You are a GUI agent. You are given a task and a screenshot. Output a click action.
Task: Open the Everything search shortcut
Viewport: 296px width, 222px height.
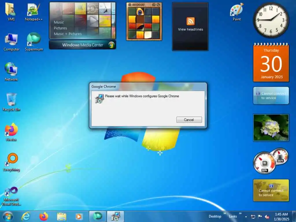(12, 162)
